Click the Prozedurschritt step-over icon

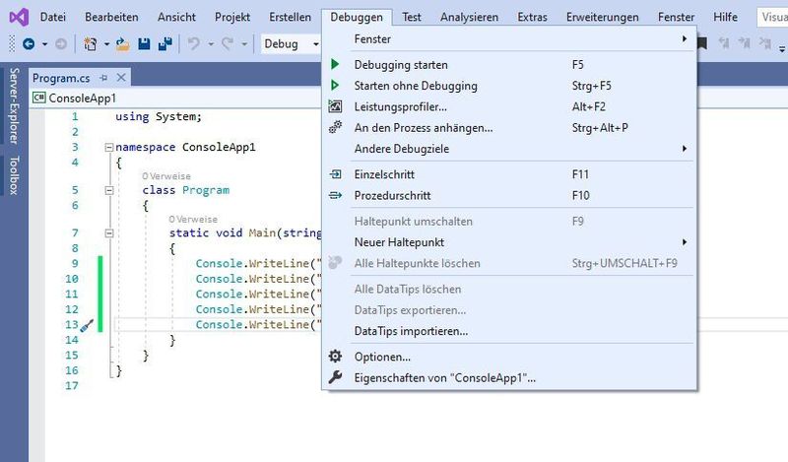coord(335,196)
